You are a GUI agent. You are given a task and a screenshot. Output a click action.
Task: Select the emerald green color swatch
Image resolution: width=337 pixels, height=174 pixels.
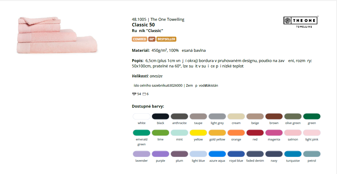click(x=142, y=133)
